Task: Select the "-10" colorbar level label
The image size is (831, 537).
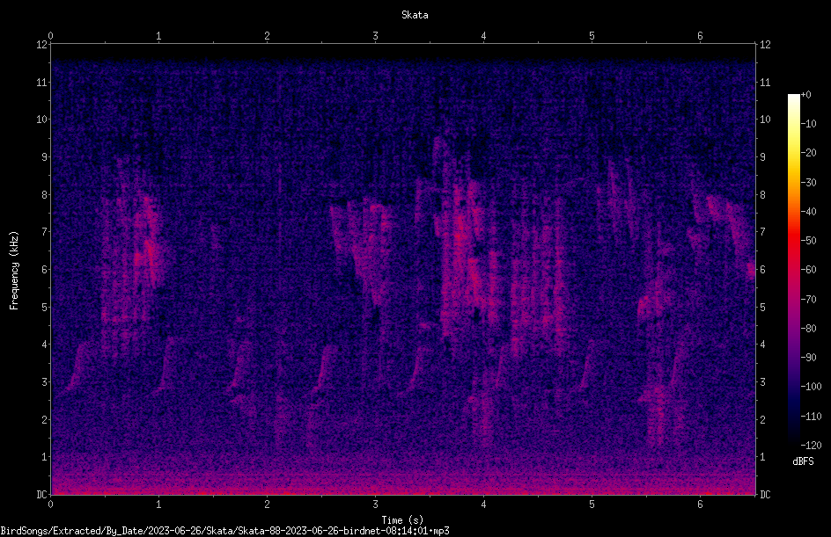Action: [x=808, y=124]
